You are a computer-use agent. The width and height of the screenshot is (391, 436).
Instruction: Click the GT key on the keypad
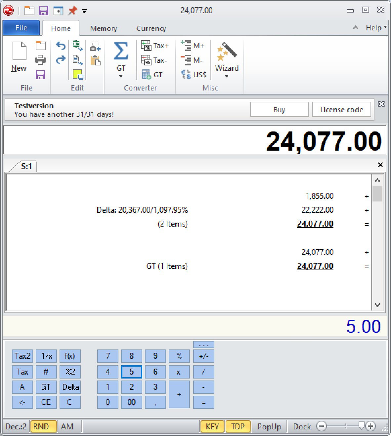pyautogui.click(x=46, y=387)
